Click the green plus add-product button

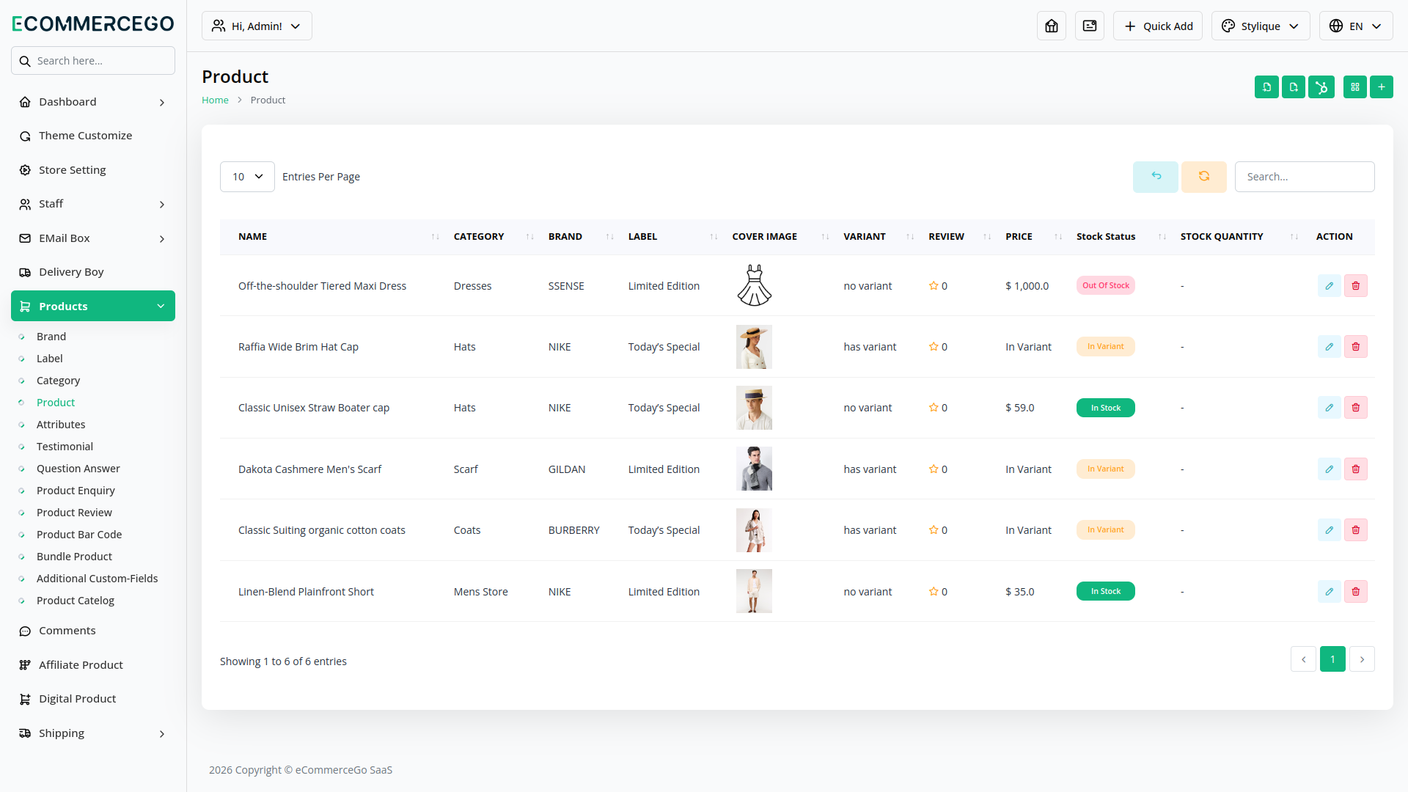point(1381,87)
